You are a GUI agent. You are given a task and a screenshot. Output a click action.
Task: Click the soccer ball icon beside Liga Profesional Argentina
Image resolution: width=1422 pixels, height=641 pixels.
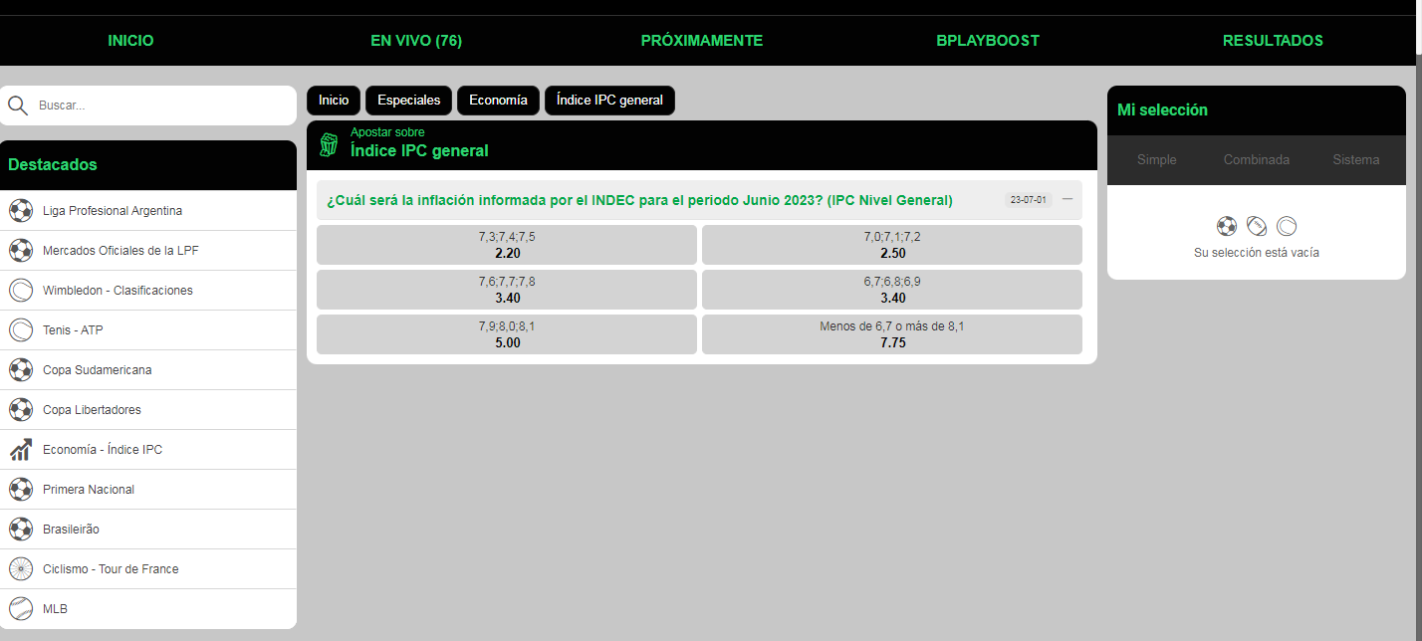click(21, 211)
